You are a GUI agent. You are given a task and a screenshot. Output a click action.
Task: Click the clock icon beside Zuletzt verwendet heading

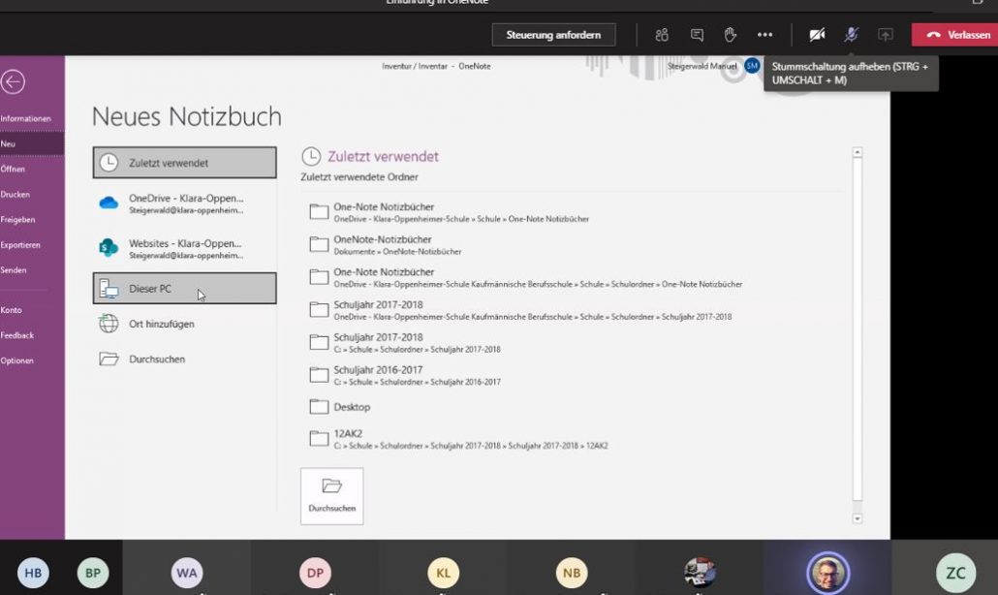(x=311, y=157)
